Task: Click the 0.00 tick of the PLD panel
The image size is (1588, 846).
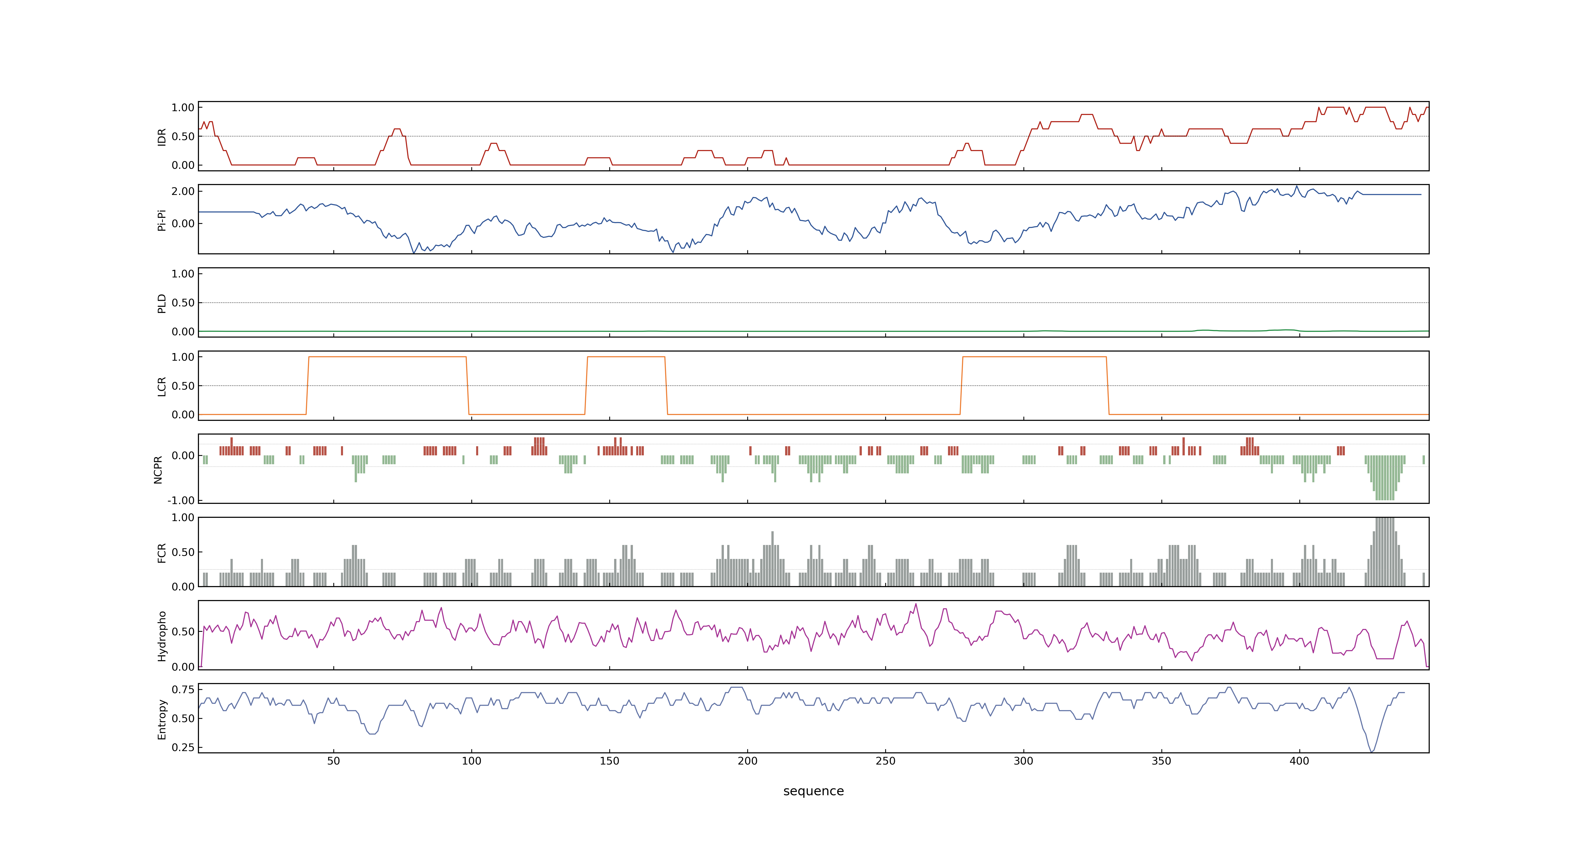Action: click(183, 332)
